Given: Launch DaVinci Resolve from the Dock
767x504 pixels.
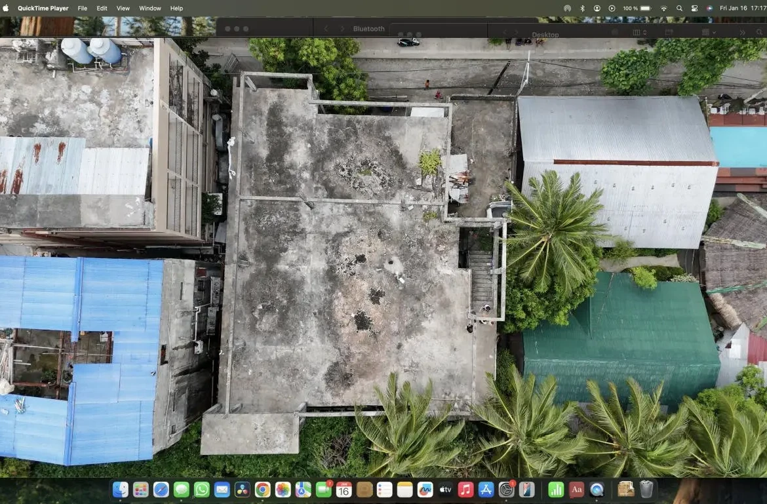Looking at the screenshot, I should [x=243, y=490].
